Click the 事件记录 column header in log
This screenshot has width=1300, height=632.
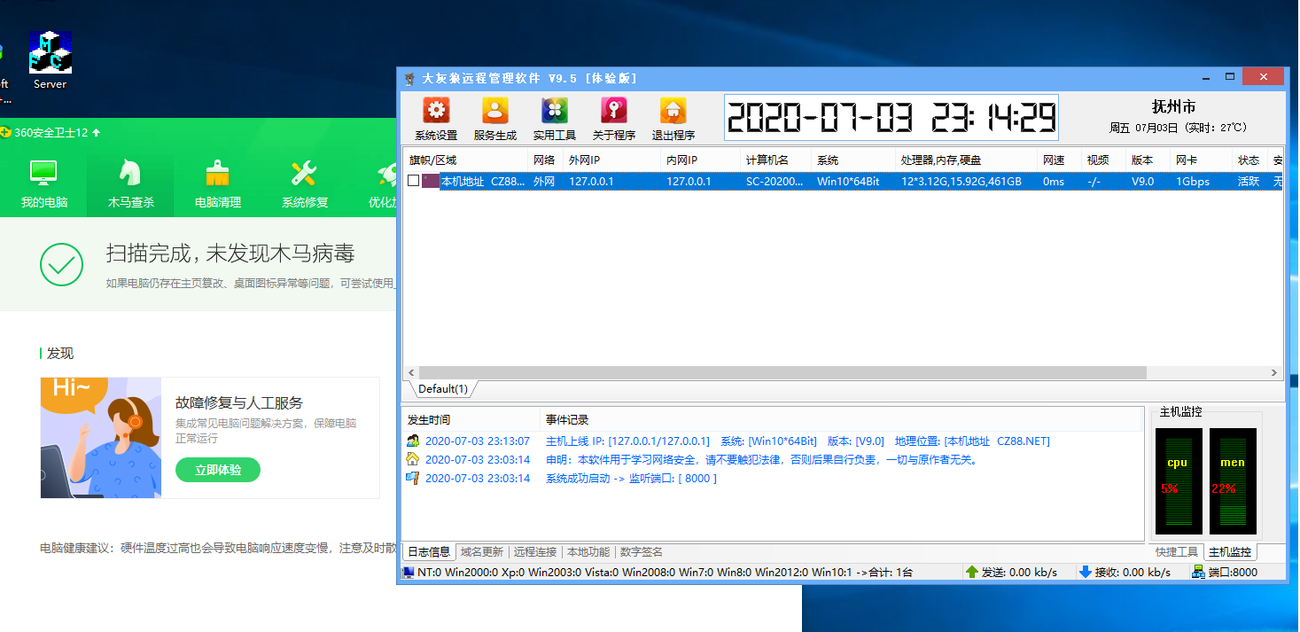click(x=842, y=419)
